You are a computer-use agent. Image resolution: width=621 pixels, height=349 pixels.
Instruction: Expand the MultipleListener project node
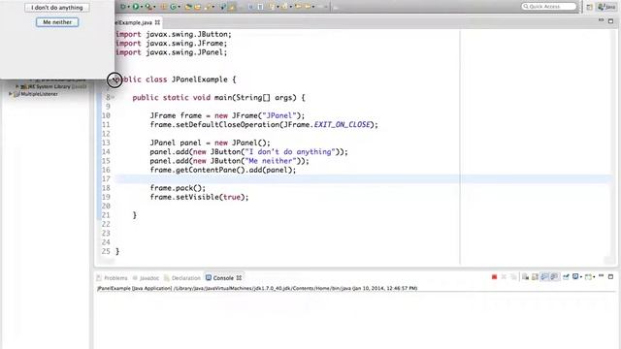click(11, 94)
